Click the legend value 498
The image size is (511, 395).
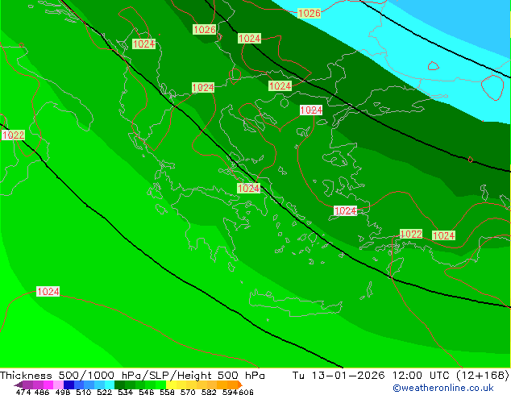point(63,392)
